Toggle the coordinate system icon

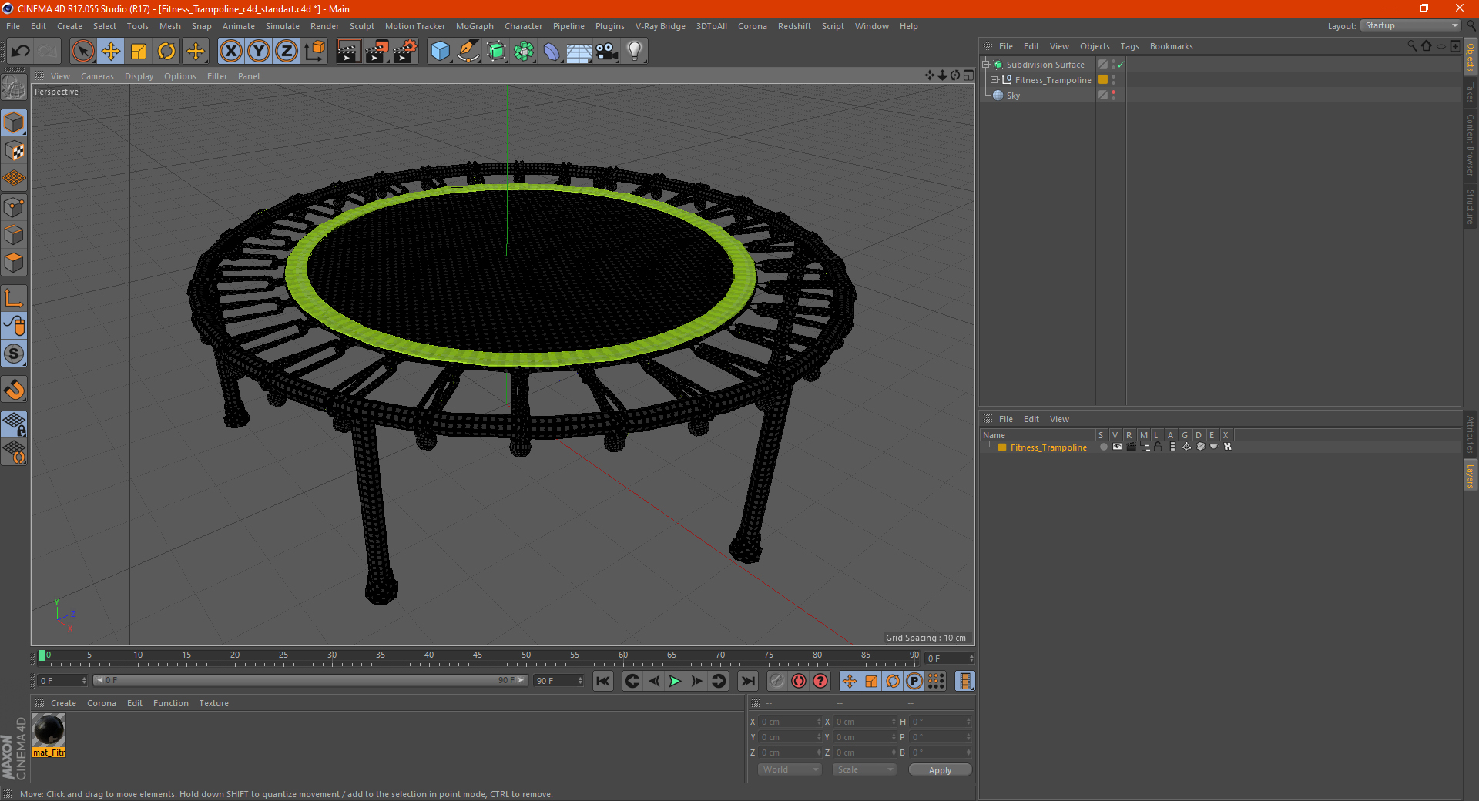point(315,52)
